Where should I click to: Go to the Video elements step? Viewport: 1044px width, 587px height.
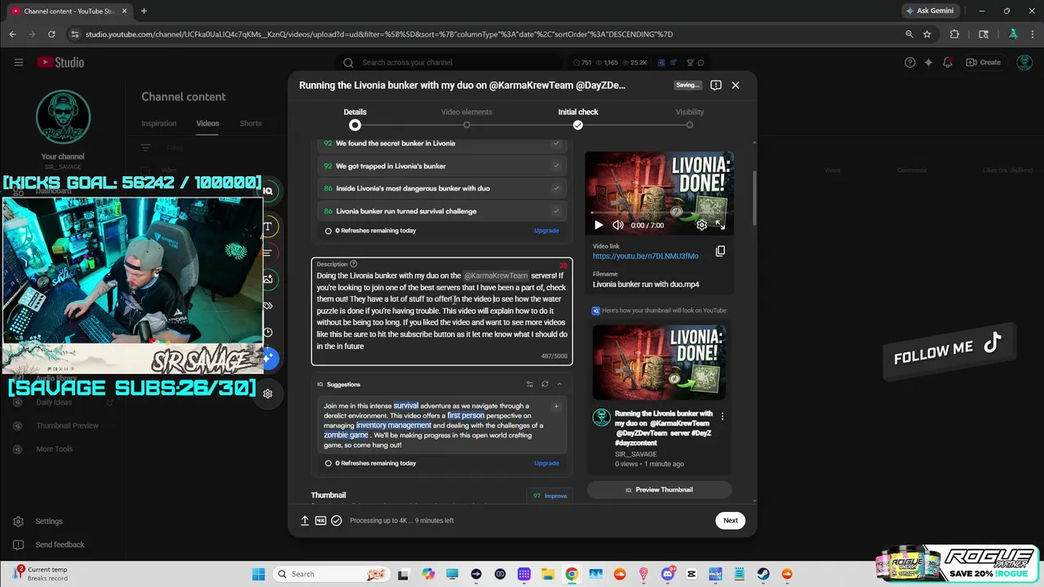point(467,118)
